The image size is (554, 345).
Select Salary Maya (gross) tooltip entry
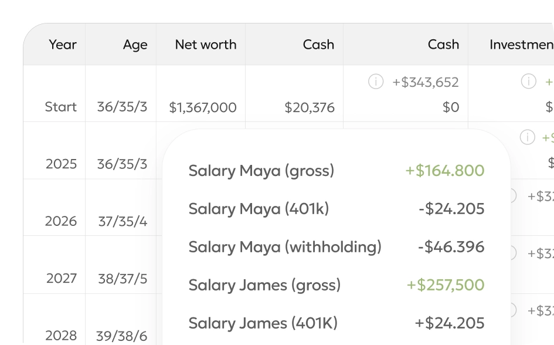[261, 171]
